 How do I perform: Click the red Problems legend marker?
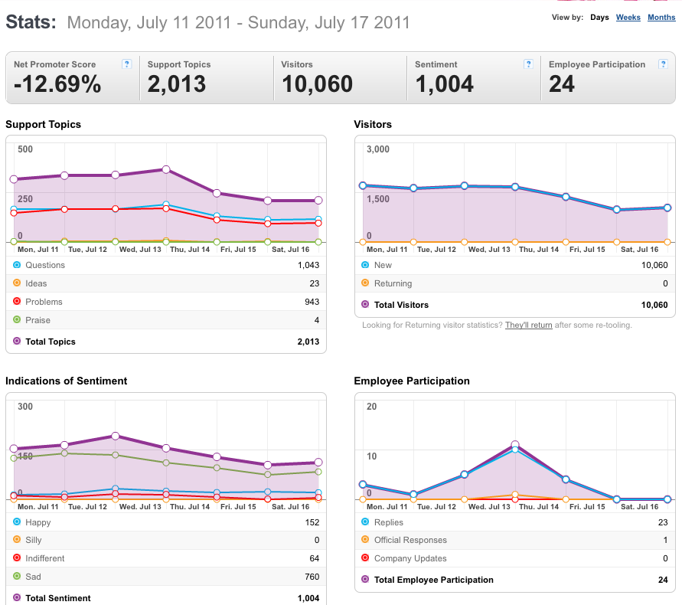[x=17, y=301]
